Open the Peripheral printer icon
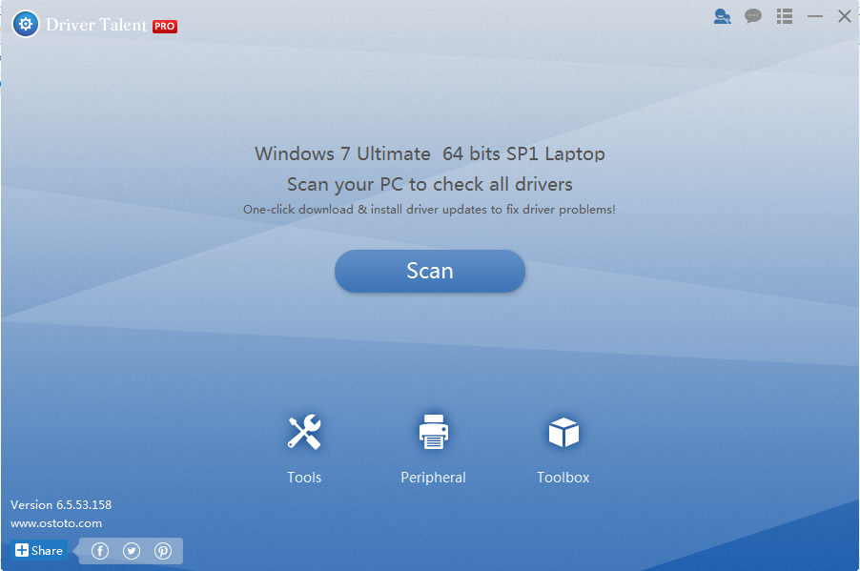Screen dimensions: 860x571 pyautogui.click(x=433, y=432)
